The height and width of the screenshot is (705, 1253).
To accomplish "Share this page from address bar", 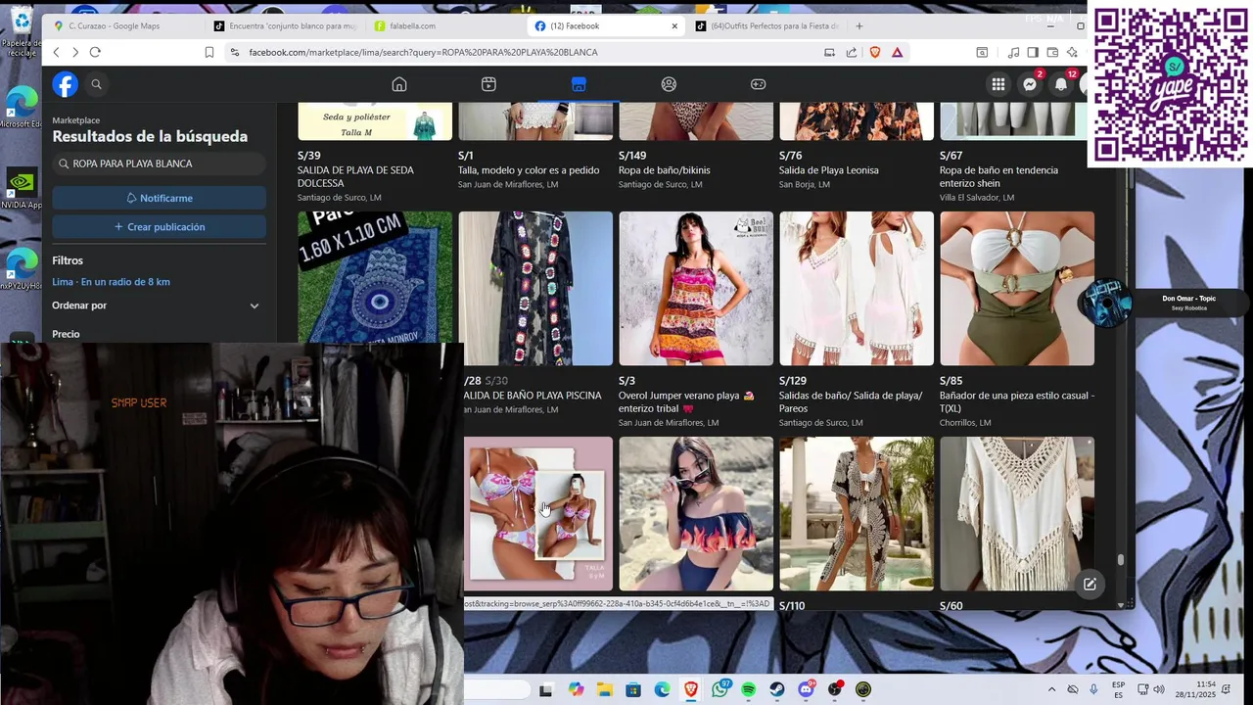I will [x=852, y=52].
